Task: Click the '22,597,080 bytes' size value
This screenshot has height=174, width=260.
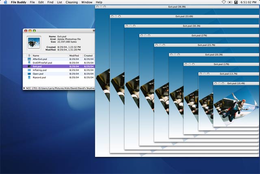Action: 67,42
